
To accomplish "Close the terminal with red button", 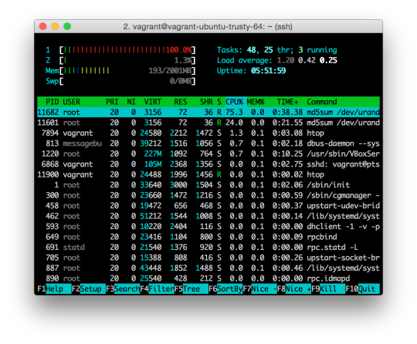I will (42, 26).
